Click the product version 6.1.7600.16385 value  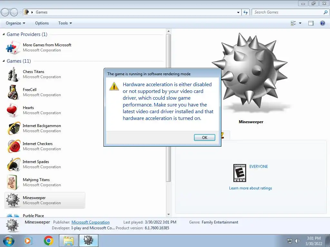coord(157,228)
